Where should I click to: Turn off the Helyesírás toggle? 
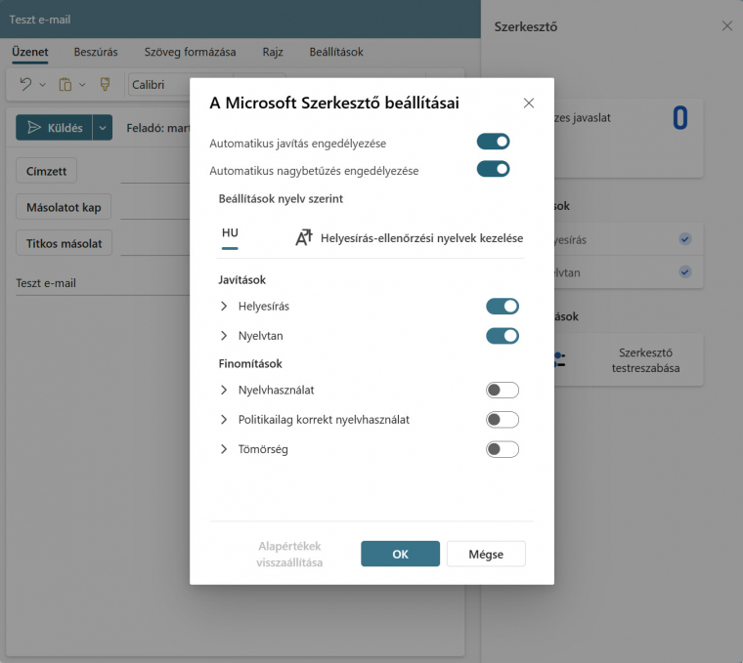(x=503, y=307)
